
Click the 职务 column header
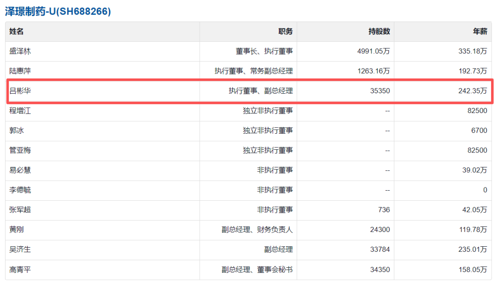pos(285,31)
